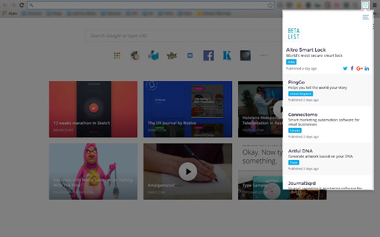
Task: Click 'World's most secure smart lock' tagline
Action: [314, 56]
